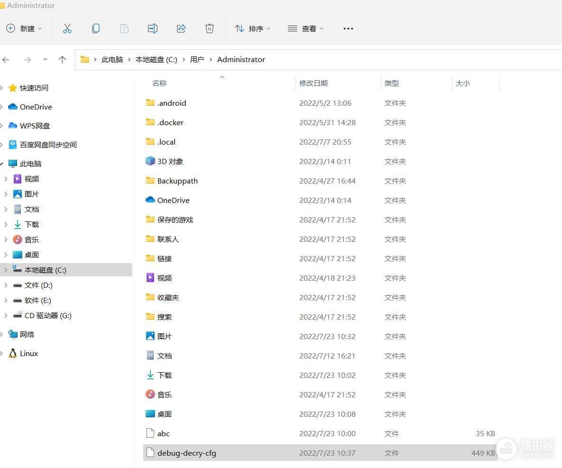The width and height of the screenshot is (562, 468).
Task: Expand 音乐 node in sidebar
Action: pos(6,240)
